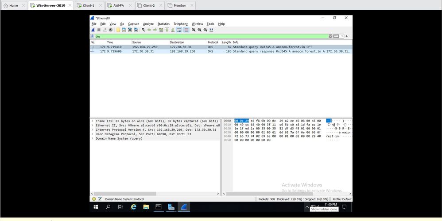Zoom in main window text
Image resolution: width=442 pixels, height=221 pixels.
tap(194, 30)
